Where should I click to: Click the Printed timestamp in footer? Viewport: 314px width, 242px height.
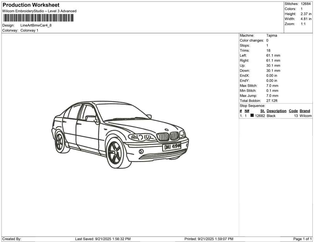point(209,239)
